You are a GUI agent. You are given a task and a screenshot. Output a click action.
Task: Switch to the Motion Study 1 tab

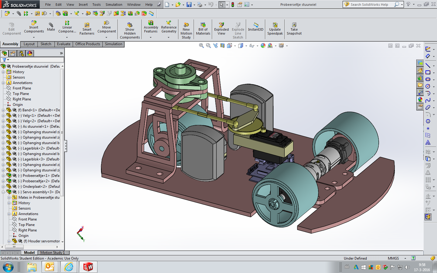pyautogui.click(x=53, y=253)
